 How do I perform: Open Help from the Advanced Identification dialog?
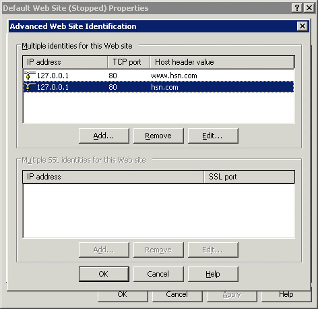(x=213, y=274)
